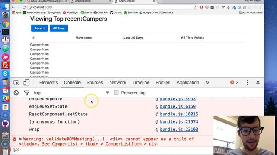The image size is (277, 155).
Task: Bookmark this page with the star
Action: pos(195,7)
